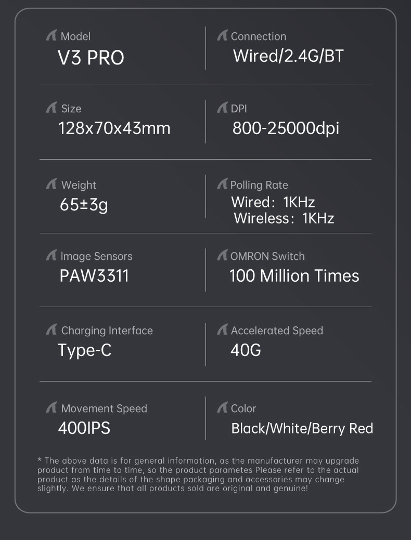Click the 100 Million Times text
The height and width of the screenshot is (540, 411).
click(294, 275)
